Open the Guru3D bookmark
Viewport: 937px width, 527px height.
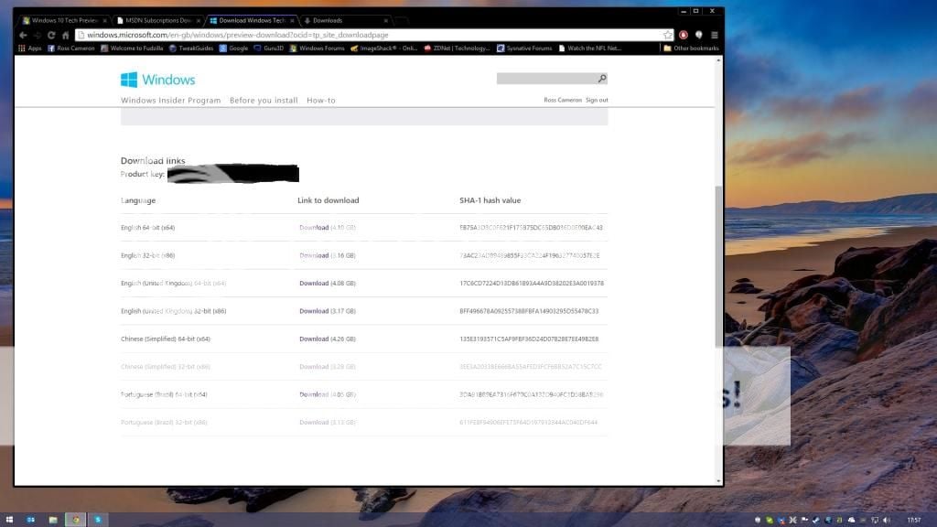pos(269,48)
